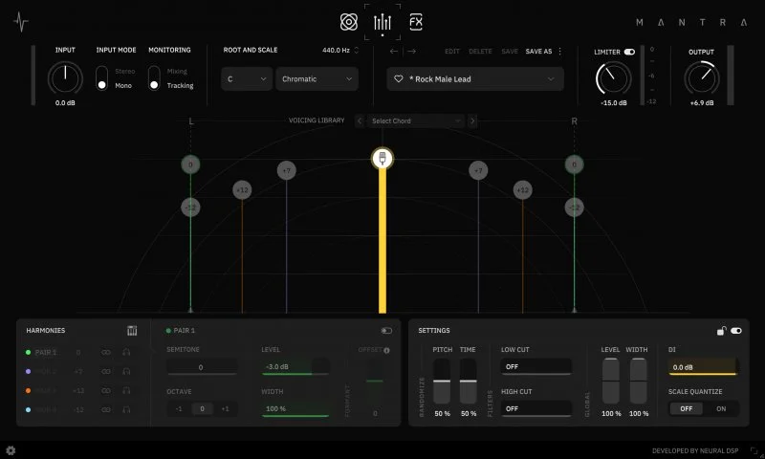The height and width of the screenshot is (459, 765).
Task: Solo Pair 1 with headphones icon
Action: point(126,352)
